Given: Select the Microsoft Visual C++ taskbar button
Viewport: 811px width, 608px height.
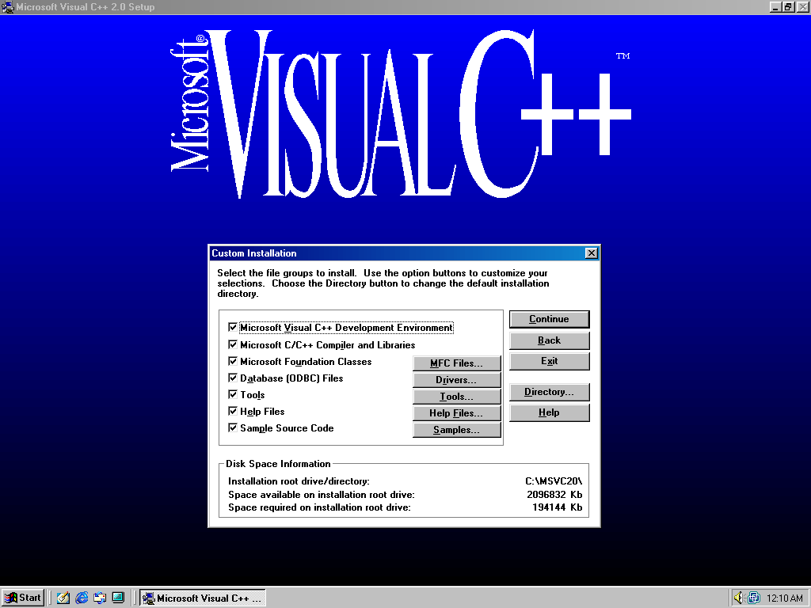Looking at the screenshot, I should pos(203,598).
